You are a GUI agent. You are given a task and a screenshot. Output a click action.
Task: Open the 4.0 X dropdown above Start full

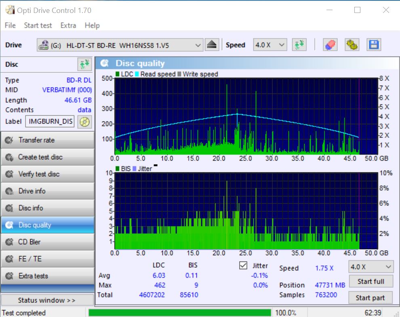click(371, 267)
